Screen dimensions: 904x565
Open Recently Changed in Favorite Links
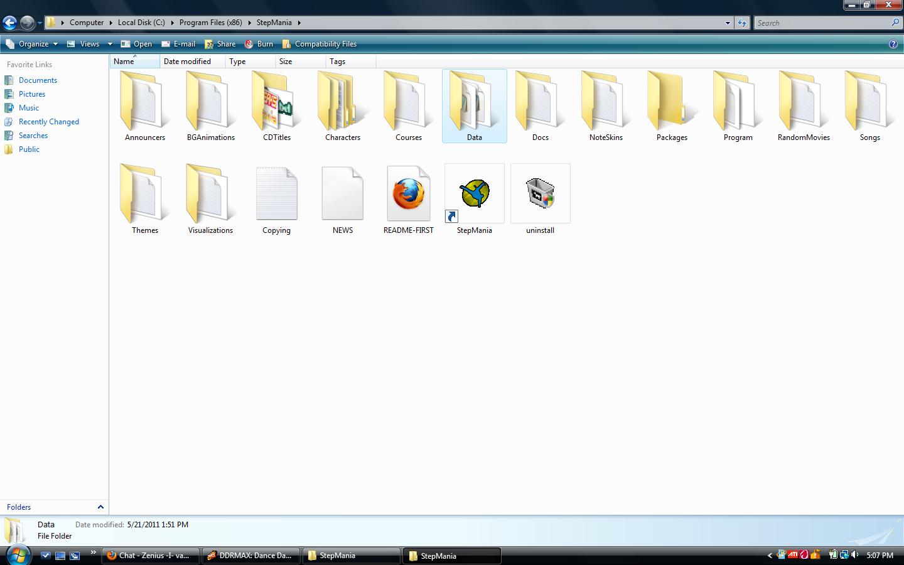49,122
